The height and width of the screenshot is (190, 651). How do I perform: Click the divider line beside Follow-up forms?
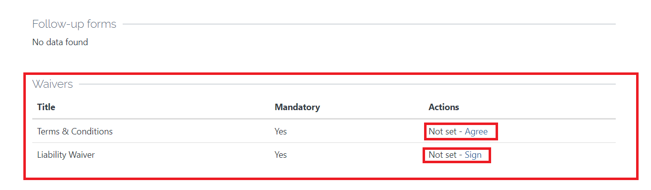(369, 24)
